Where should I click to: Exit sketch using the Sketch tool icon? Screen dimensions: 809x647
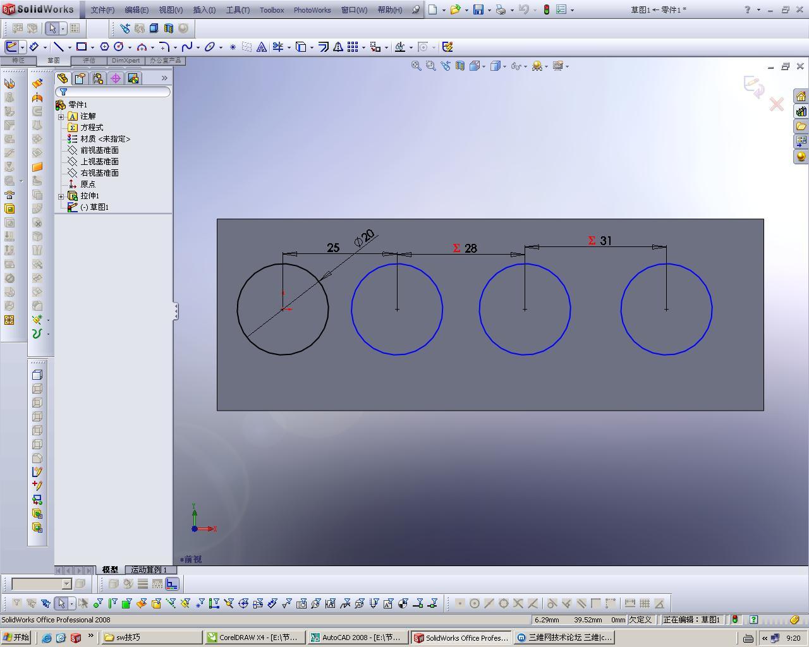[x=11, y=47]
